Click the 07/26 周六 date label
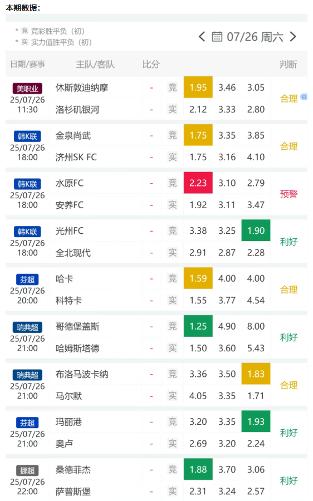The width and height of the screenshot is (313, 501). (x=255, y=37)
